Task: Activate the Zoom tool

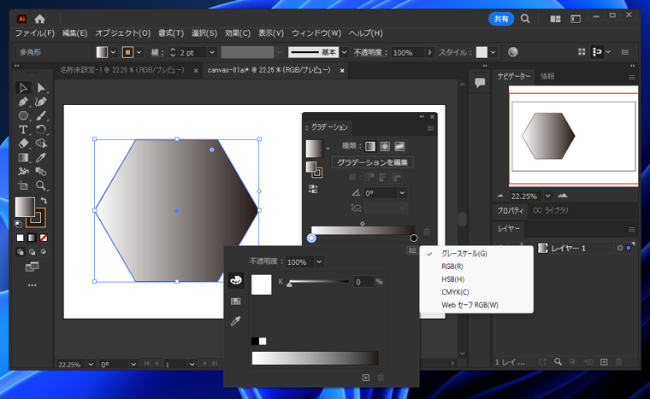Action: coord(40,185)
